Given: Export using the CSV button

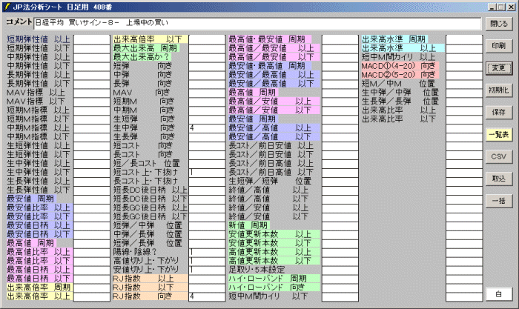Looking at the screenshot, I should pyautogui.click(x=498, y=157).
